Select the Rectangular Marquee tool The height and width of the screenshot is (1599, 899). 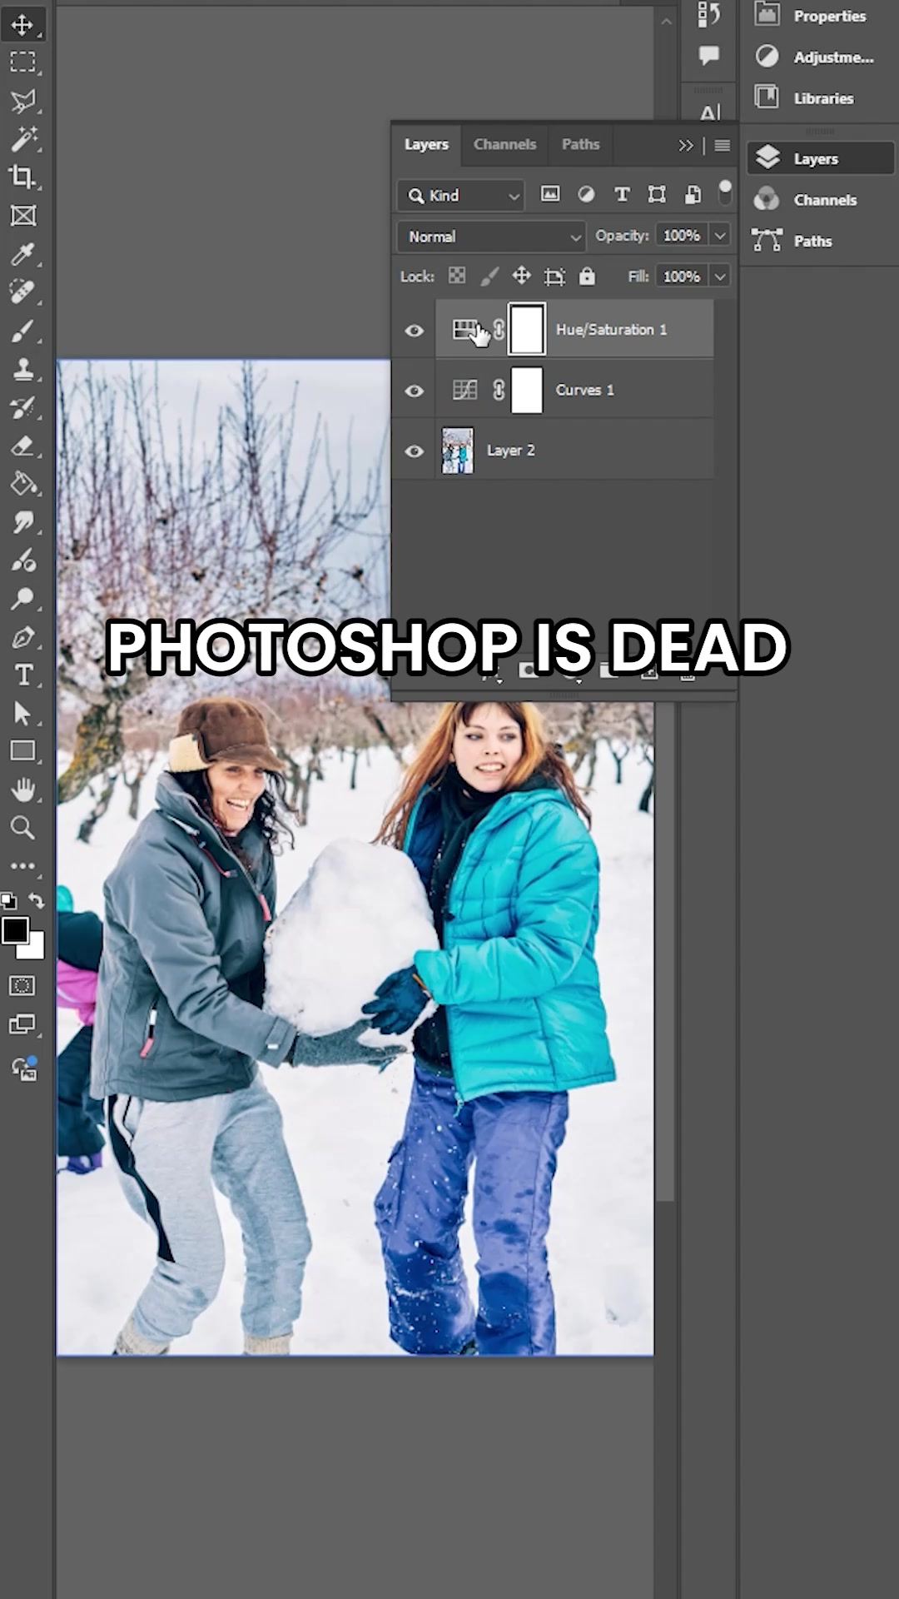tap(22, 62)
